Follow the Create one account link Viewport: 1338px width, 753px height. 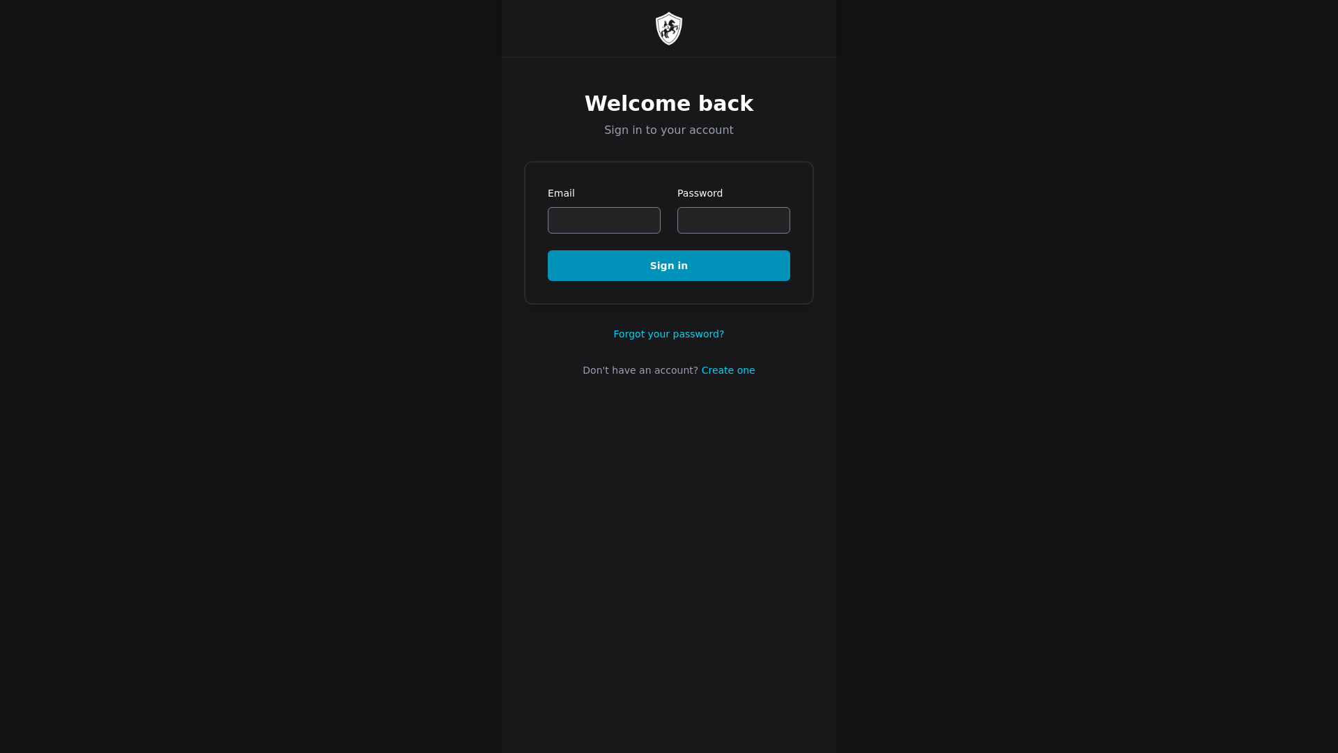click(x=728, y=370)
